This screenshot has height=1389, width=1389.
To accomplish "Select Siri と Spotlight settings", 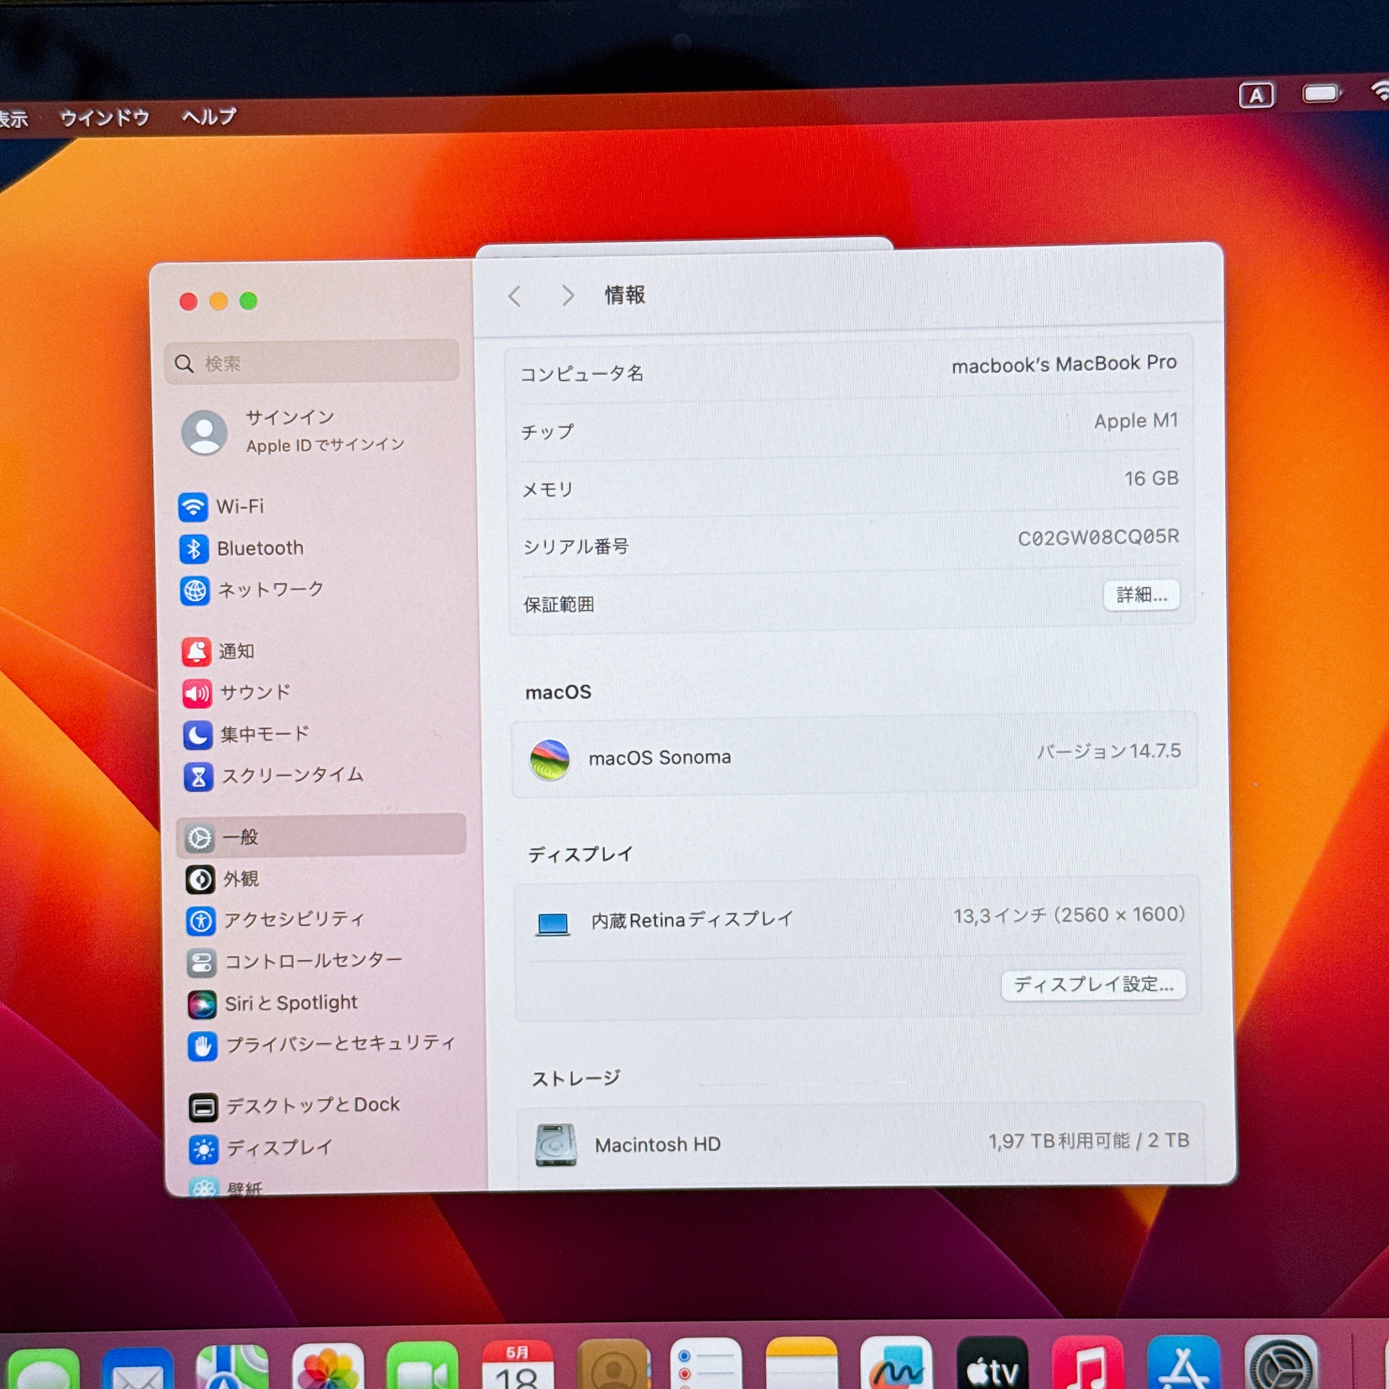I will coord(291,1003).
